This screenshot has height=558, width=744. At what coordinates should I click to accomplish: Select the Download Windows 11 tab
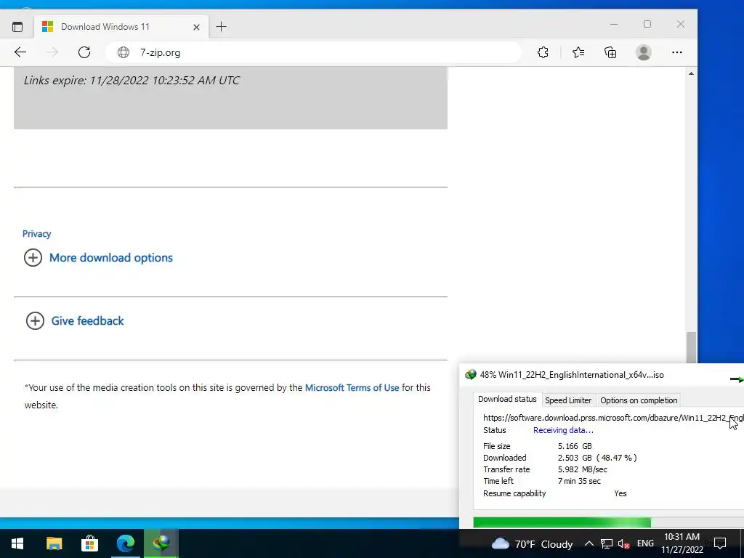click(121, 27)
